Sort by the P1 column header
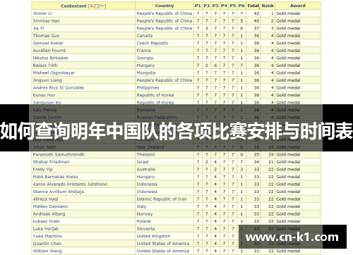The image size is (353, 255). pos(198,6)
